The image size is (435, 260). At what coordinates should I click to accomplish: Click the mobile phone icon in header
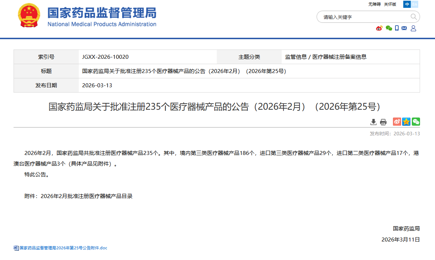coord(397,28)
